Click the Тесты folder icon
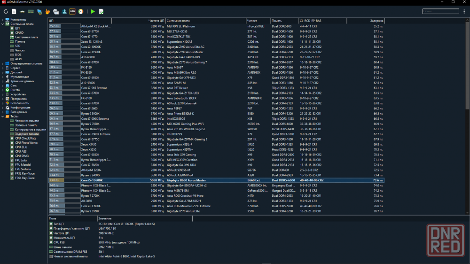Screen dimensions: 470x264 (8, 116)
